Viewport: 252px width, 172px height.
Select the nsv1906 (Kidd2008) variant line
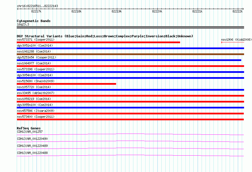[x=233, y=42]
